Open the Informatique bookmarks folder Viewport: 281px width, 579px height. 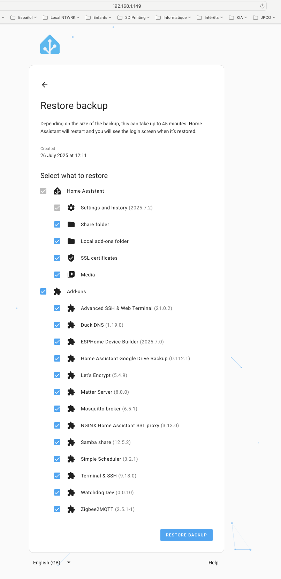(x=173, y=17)
